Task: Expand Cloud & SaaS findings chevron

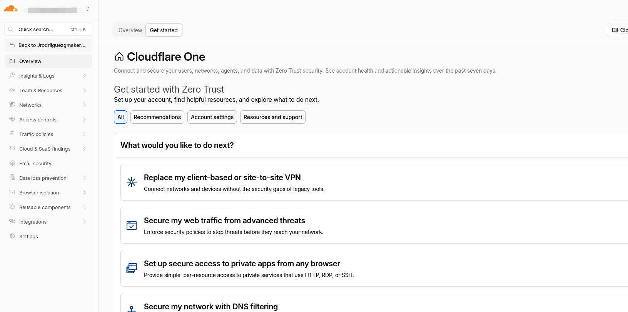Action: pyautogui.click(x=84, y=149)
